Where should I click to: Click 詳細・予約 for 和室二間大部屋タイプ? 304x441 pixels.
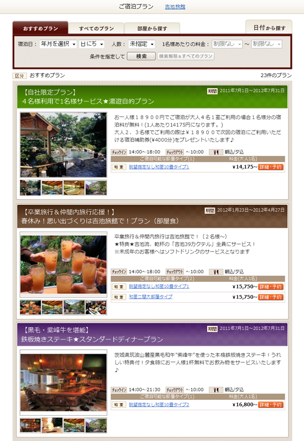[271, 297]
